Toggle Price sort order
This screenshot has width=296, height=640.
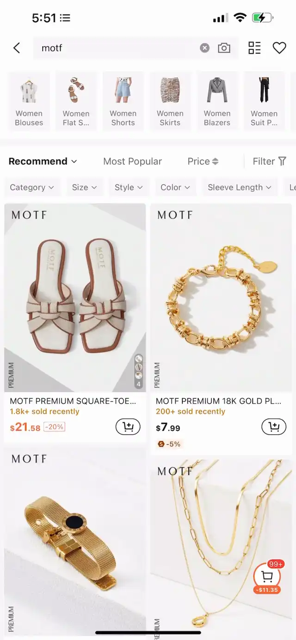pyautogui.click(x=203, y=161)
